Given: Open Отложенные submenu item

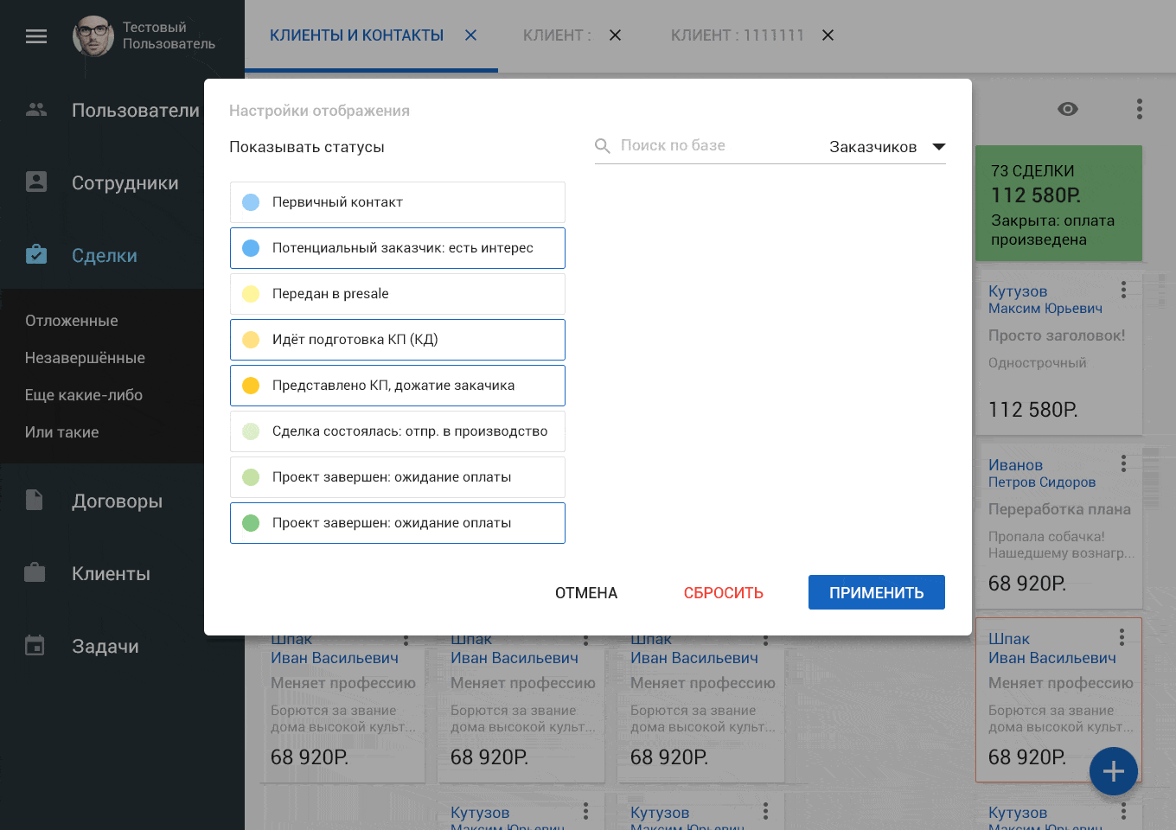Looking at the screenshot, I should pos(72,321).
